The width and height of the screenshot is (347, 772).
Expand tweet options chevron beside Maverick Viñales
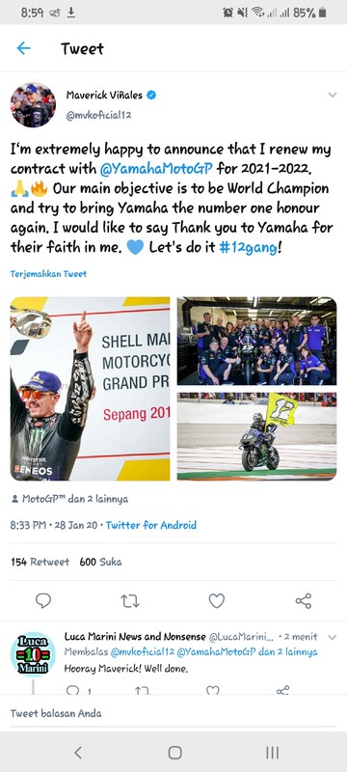pos(333,95)
